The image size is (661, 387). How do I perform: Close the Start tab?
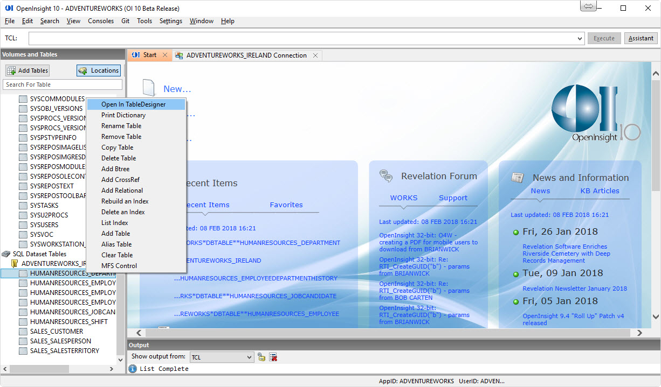165,55
